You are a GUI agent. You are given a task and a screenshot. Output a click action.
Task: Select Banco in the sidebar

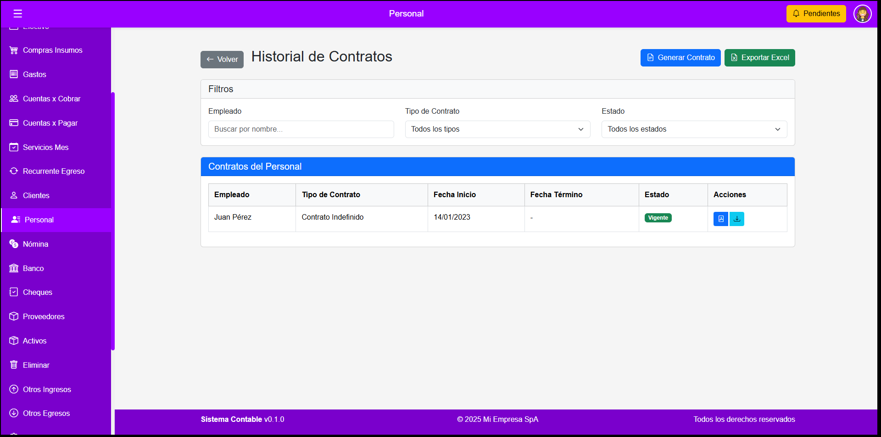coord(56,268)
